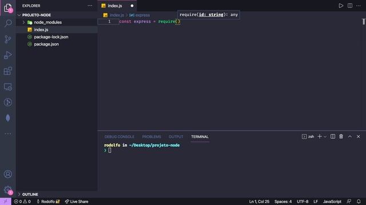The image size is (366, 205).
Task: Place cursor in the terminal prompt
Action: (110, 150)
